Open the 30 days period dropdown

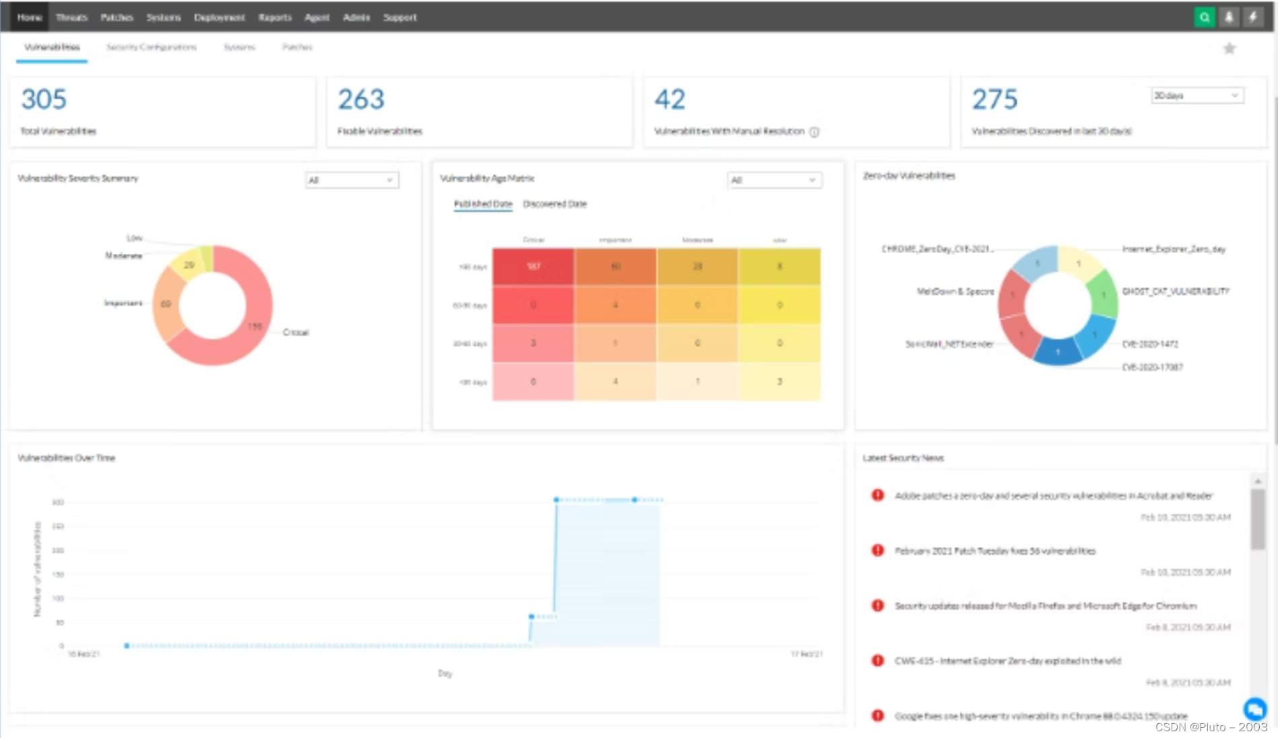[1197, 96]
